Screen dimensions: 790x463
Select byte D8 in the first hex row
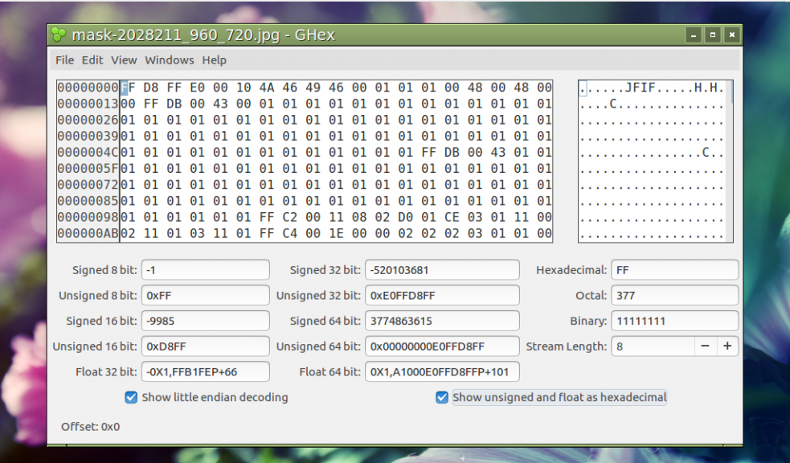150,88
